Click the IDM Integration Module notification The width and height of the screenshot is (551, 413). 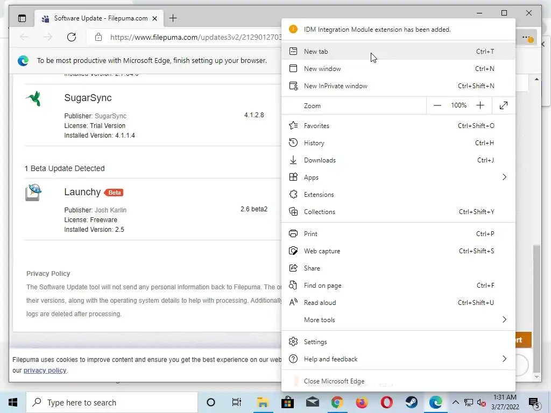(399, 30)
